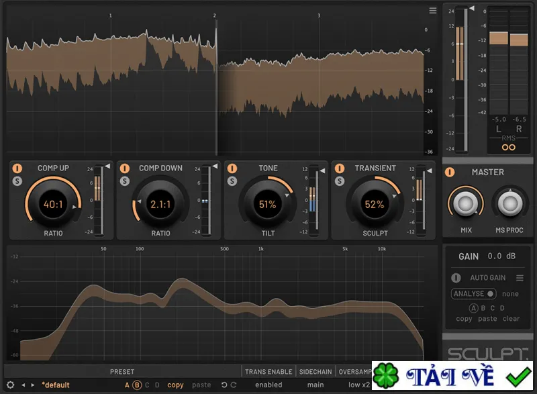
Task: Open the settings gear icon
Action: coord(10,385)
